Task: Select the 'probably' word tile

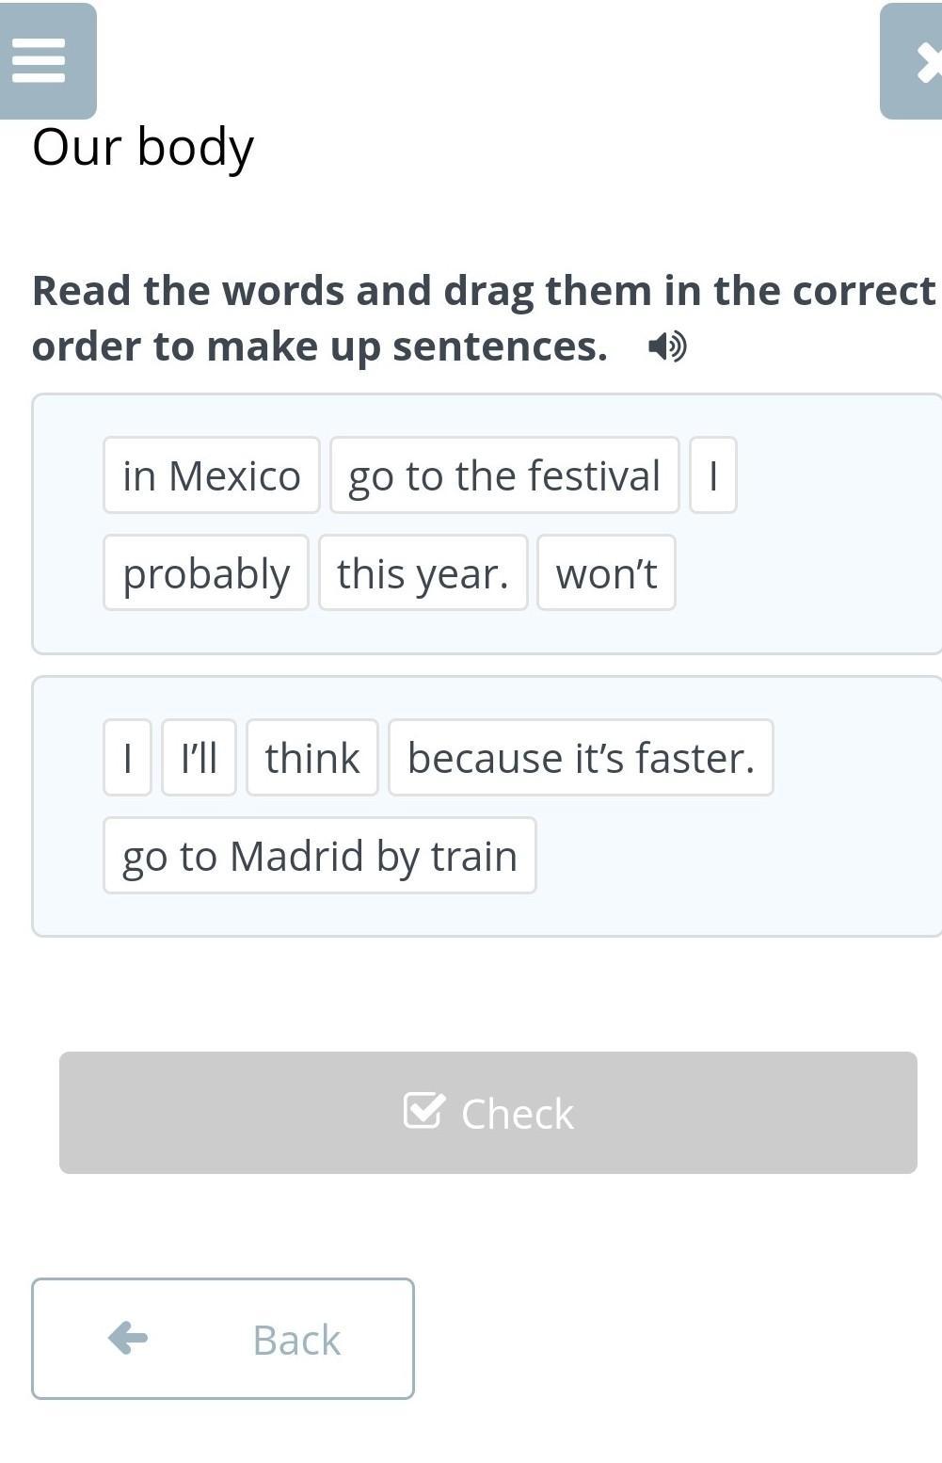Action: 206,572
